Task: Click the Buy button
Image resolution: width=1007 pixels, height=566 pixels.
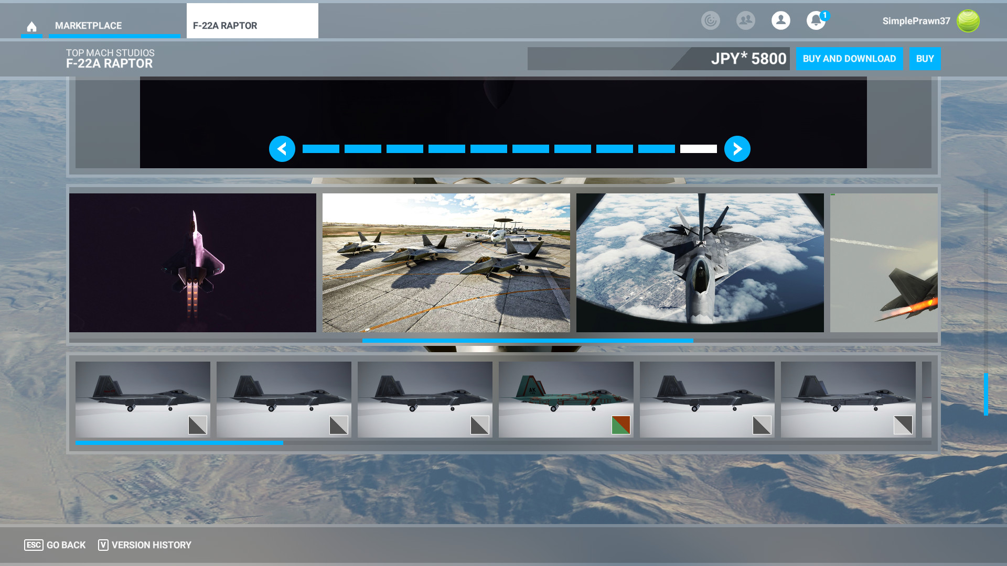Action: (925, 59)
